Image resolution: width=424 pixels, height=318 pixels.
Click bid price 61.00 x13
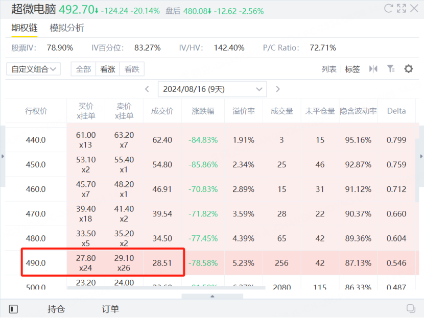click(86, 140)
